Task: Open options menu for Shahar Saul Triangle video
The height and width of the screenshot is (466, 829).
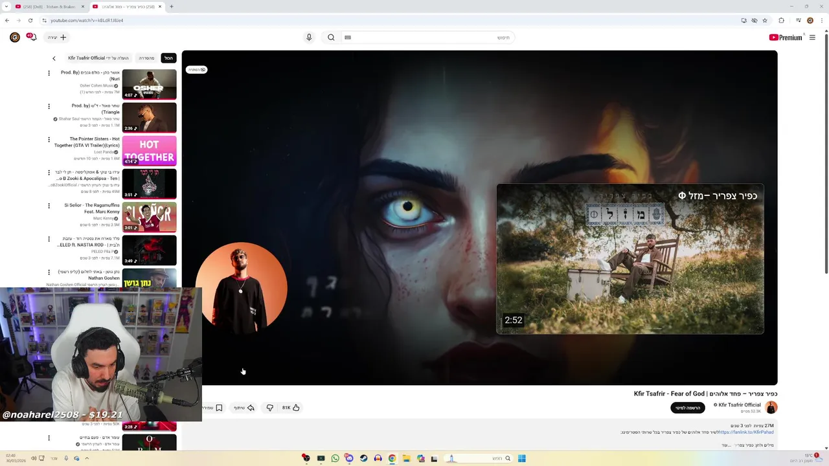Action: pyautogui.click(x=49, y=106)
